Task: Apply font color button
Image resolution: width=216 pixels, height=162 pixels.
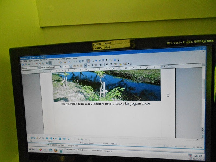Action: (x=115, y=64)
